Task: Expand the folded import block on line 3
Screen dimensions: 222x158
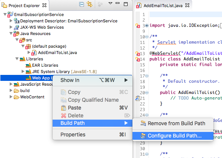Action: (147, 26)
